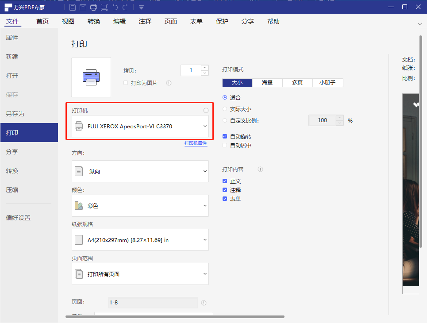Expand the 纸张规格 A4 dropdown
Screen dimensions: 427x323
pyautogui.click(x=140, y=240)
